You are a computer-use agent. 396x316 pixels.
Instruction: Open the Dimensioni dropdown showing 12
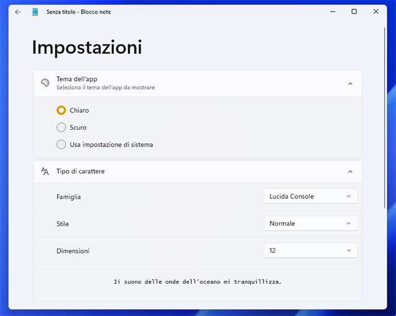[x=311, y=250]
